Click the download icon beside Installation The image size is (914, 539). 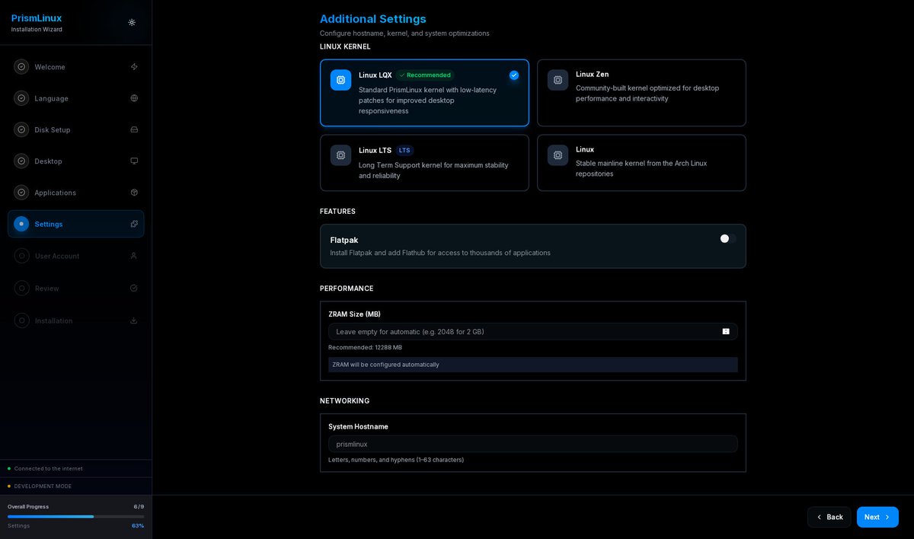click(134, 321)
